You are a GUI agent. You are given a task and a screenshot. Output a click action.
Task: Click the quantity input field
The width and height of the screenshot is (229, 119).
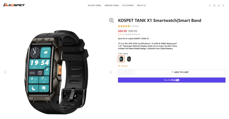125,72
